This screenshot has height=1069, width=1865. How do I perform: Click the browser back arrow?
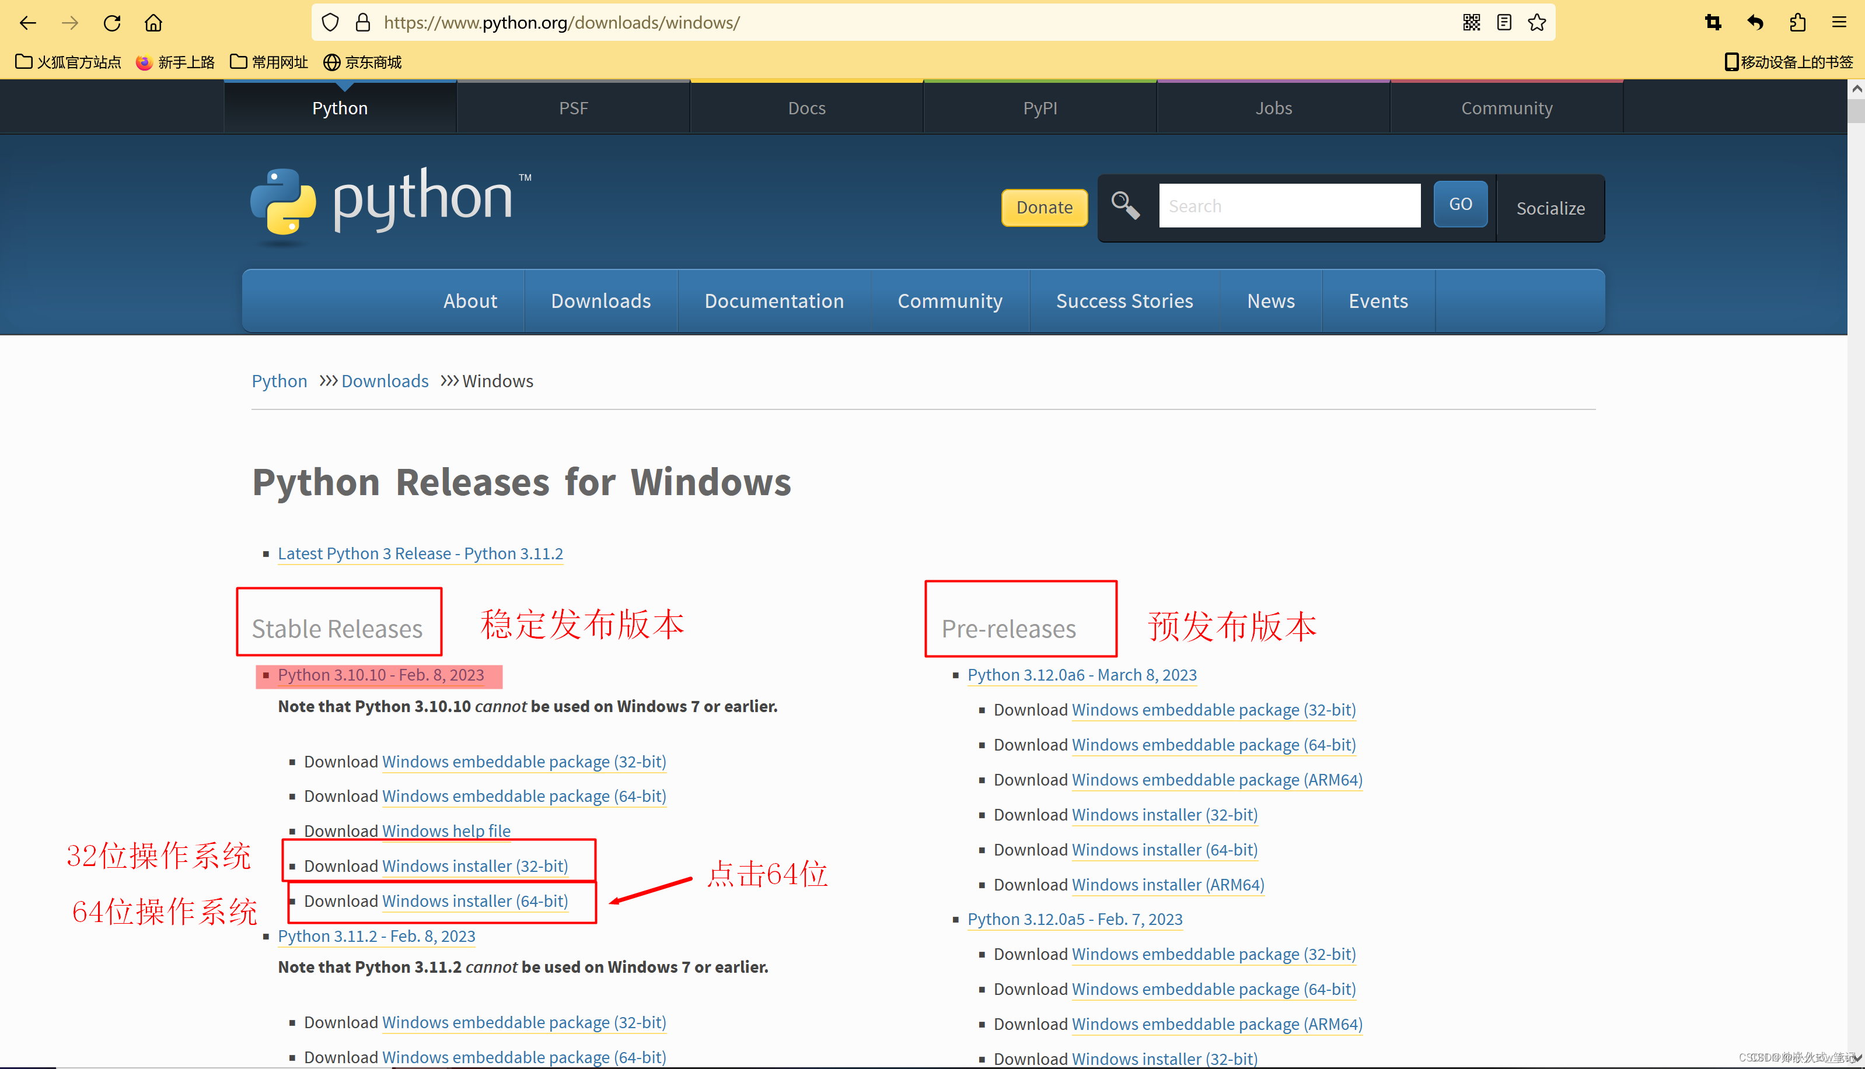(x=28, y=23)
